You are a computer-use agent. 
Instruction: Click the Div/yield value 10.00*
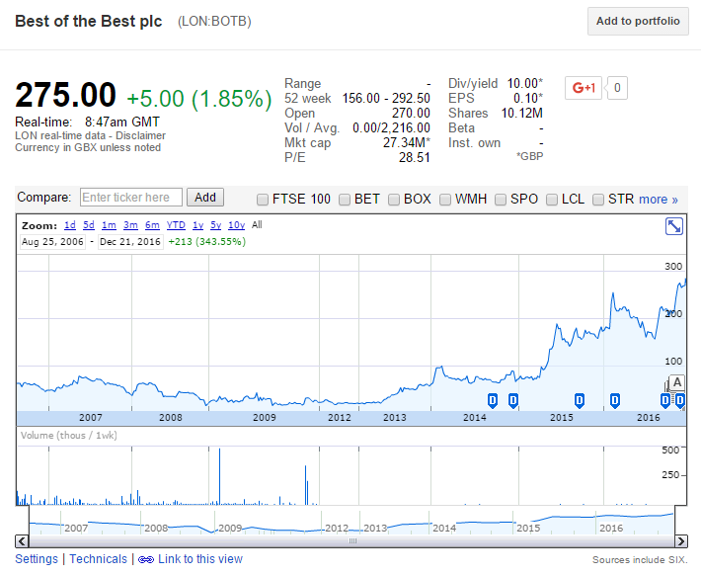(x=525, y=84)
